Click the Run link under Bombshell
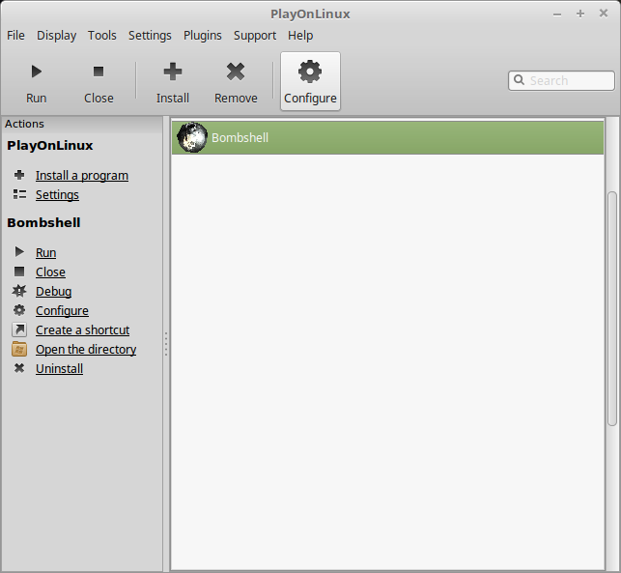621x573 pixels. (x=46, y=253)
